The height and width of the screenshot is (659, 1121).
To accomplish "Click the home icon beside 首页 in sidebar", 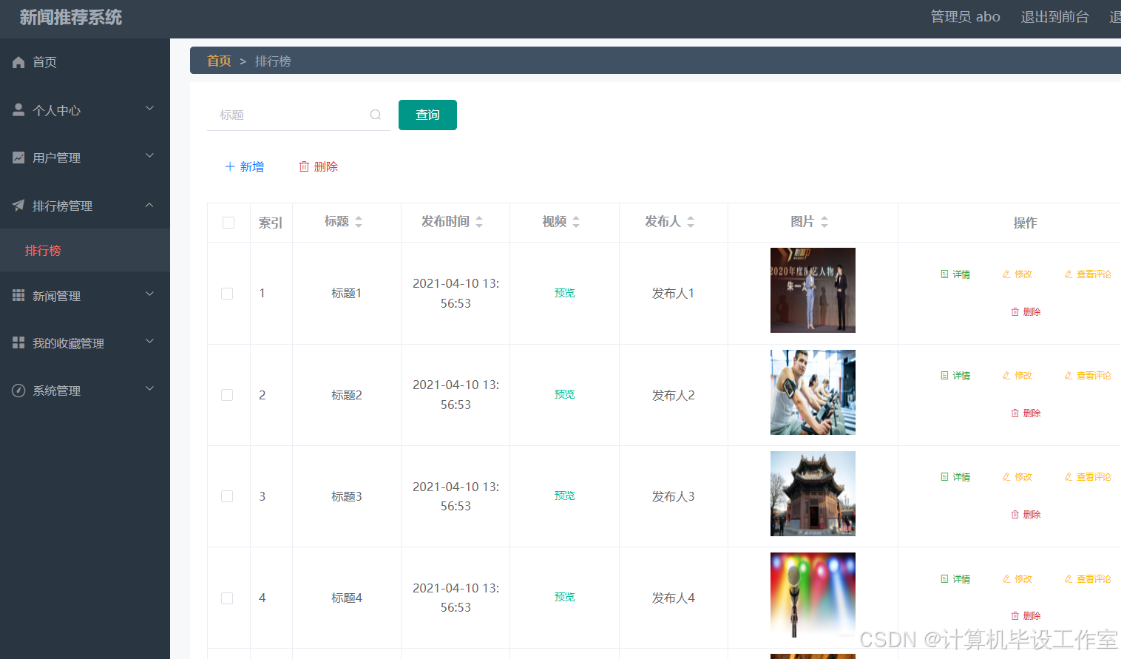I will point(18,62).
